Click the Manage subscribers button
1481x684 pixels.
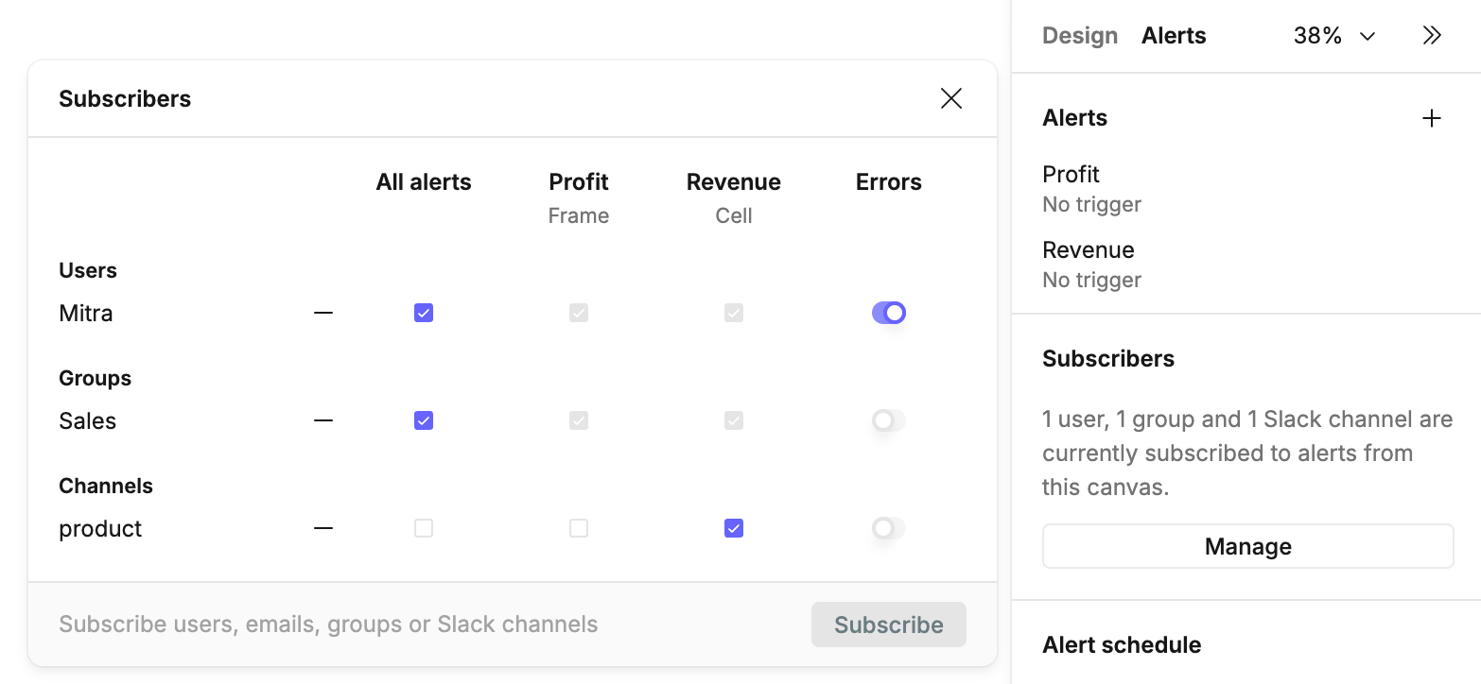(1247, 546)
